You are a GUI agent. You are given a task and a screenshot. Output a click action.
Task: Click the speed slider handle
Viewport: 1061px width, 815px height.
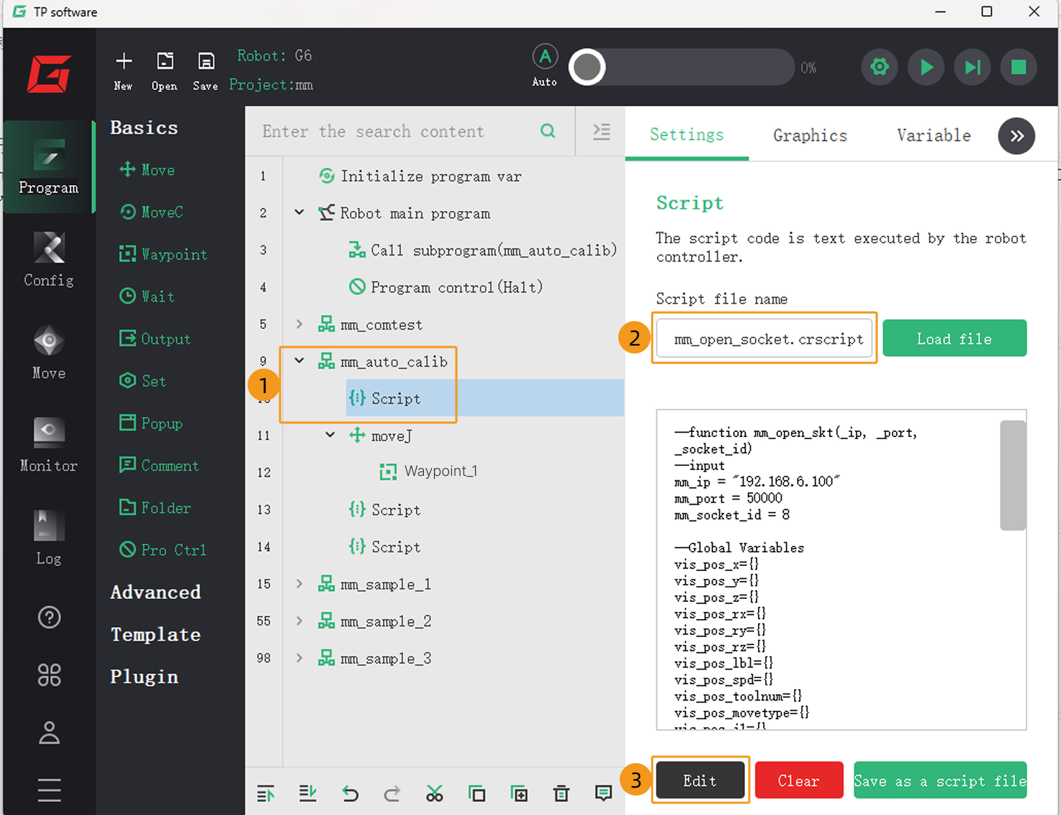pos(587,68)
